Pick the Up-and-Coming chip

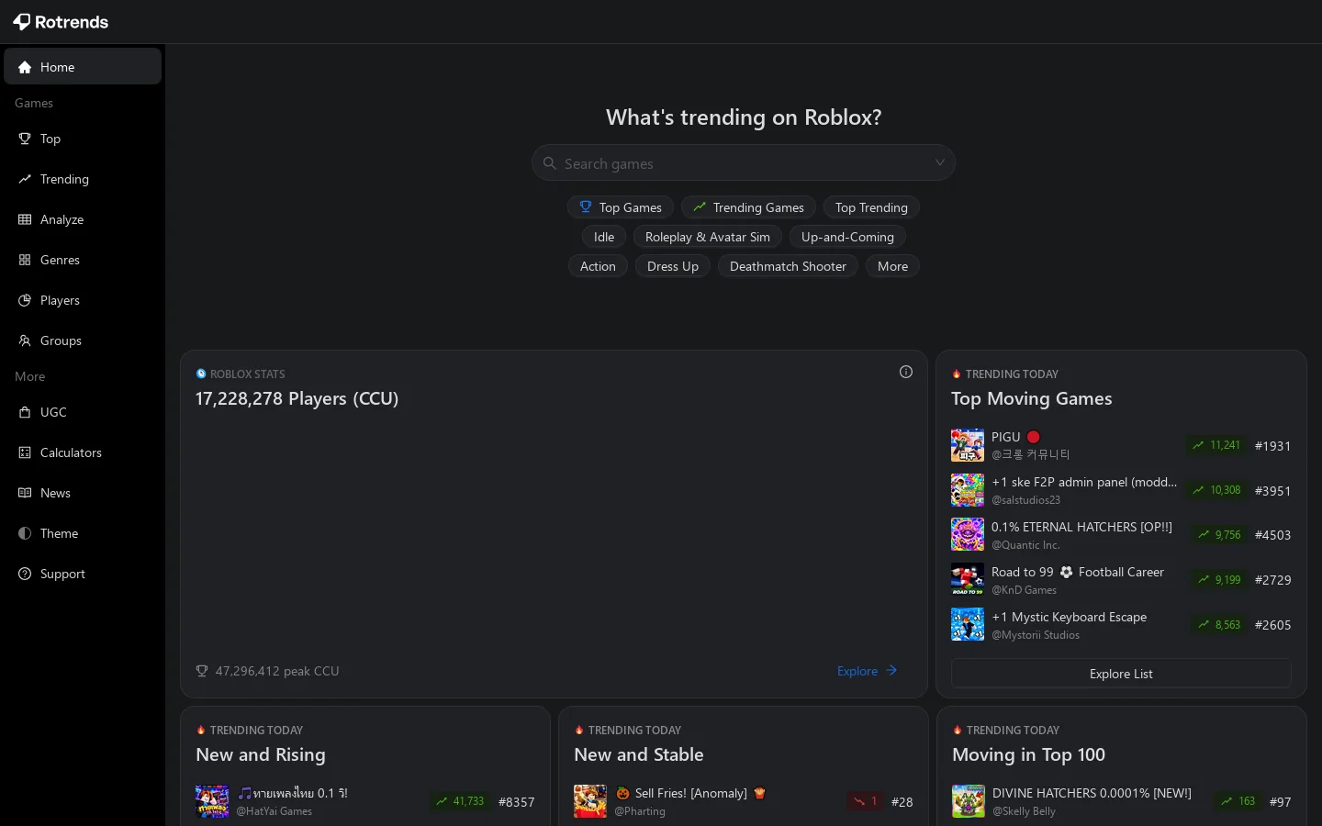(847, 237)
